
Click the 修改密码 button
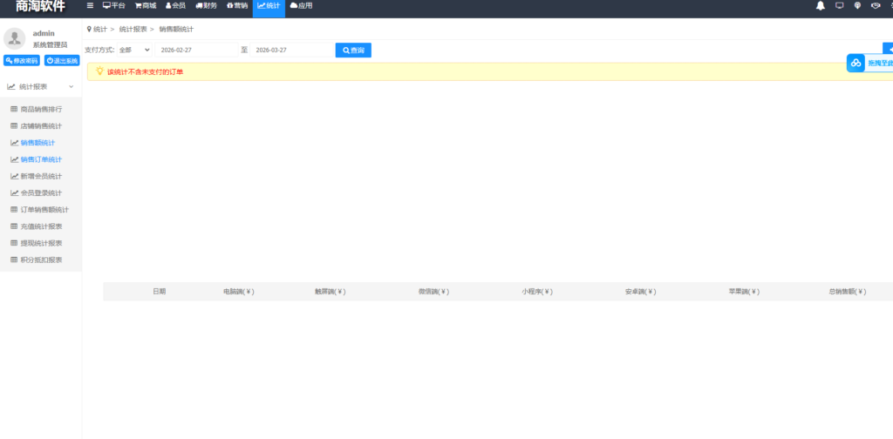coord(22,61)
